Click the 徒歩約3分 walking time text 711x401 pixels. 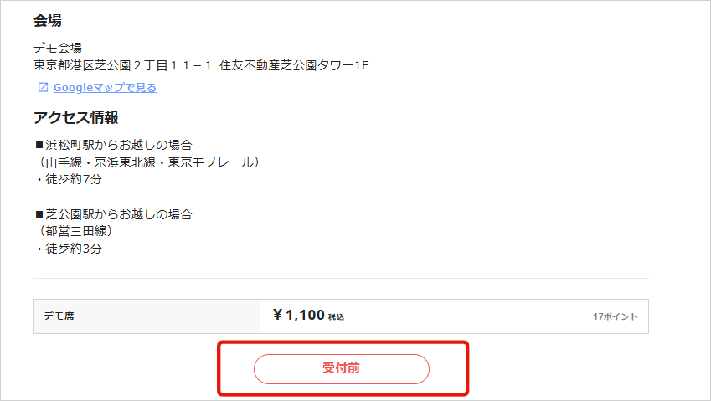pos(69,249)
